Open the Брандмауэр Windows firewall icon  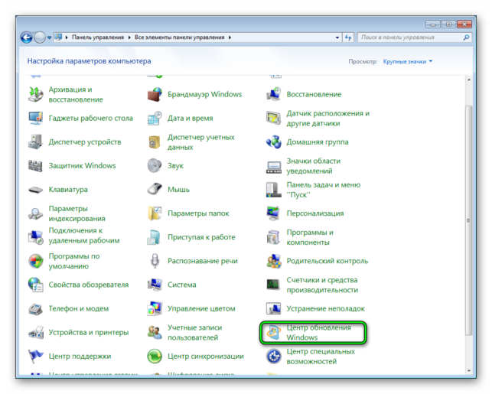click(155, 94)
